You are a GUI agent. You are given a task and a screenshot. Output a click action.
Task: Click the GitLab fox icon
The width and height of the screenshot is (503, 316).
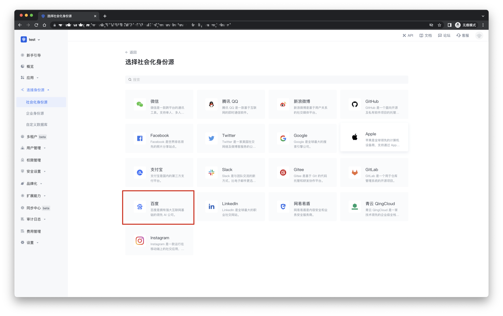(x=354, y=172)
